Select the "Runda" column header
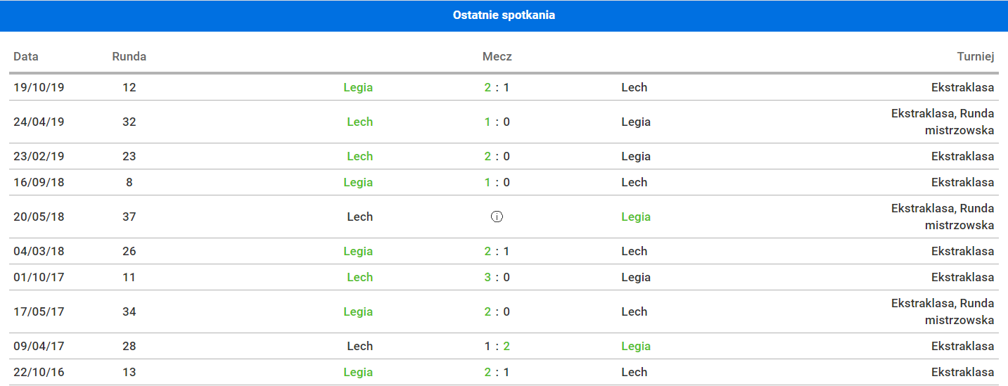Image resolution: width=1008 pixels, height=386 pixels. pos(129,56)
